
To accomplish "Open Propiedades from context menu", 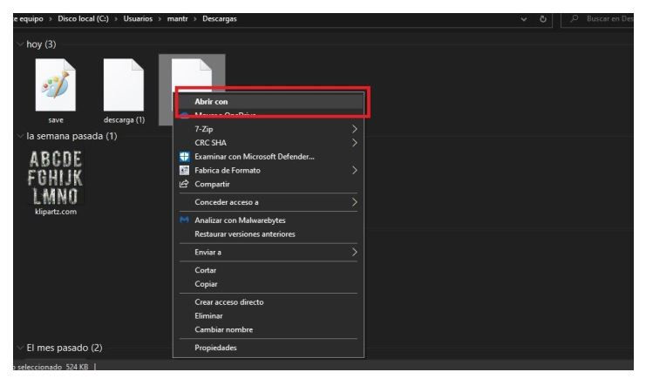I will coord(269,348).
